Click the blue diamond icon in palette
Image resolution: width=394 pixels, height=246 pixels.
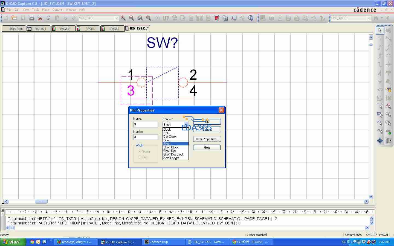pos(380,141)
